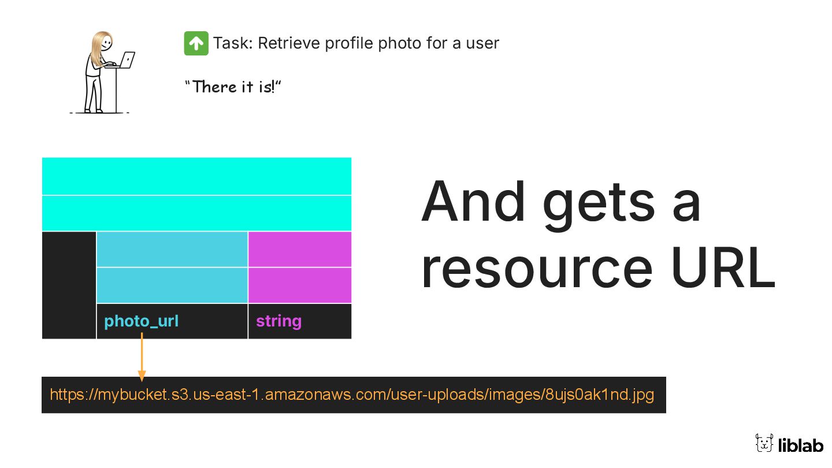
Task: Click the second light-blue table cell
Action: tap(172, 285)
